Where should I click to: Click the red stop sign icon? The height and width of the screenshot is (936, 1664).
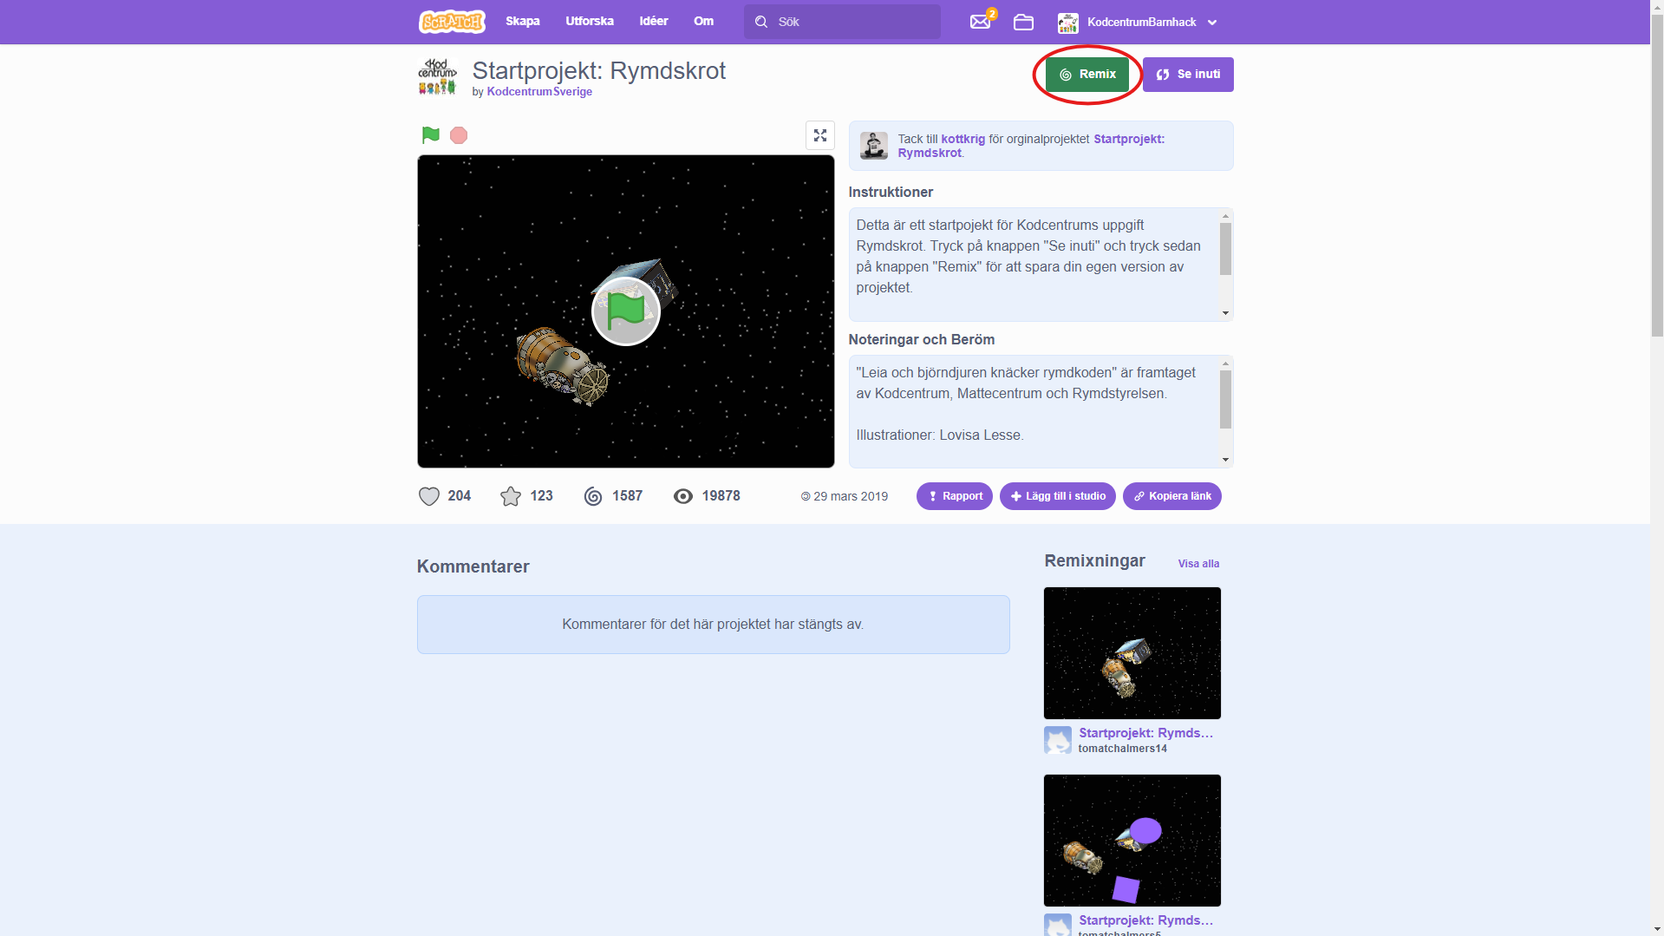(x=459, y=135)
